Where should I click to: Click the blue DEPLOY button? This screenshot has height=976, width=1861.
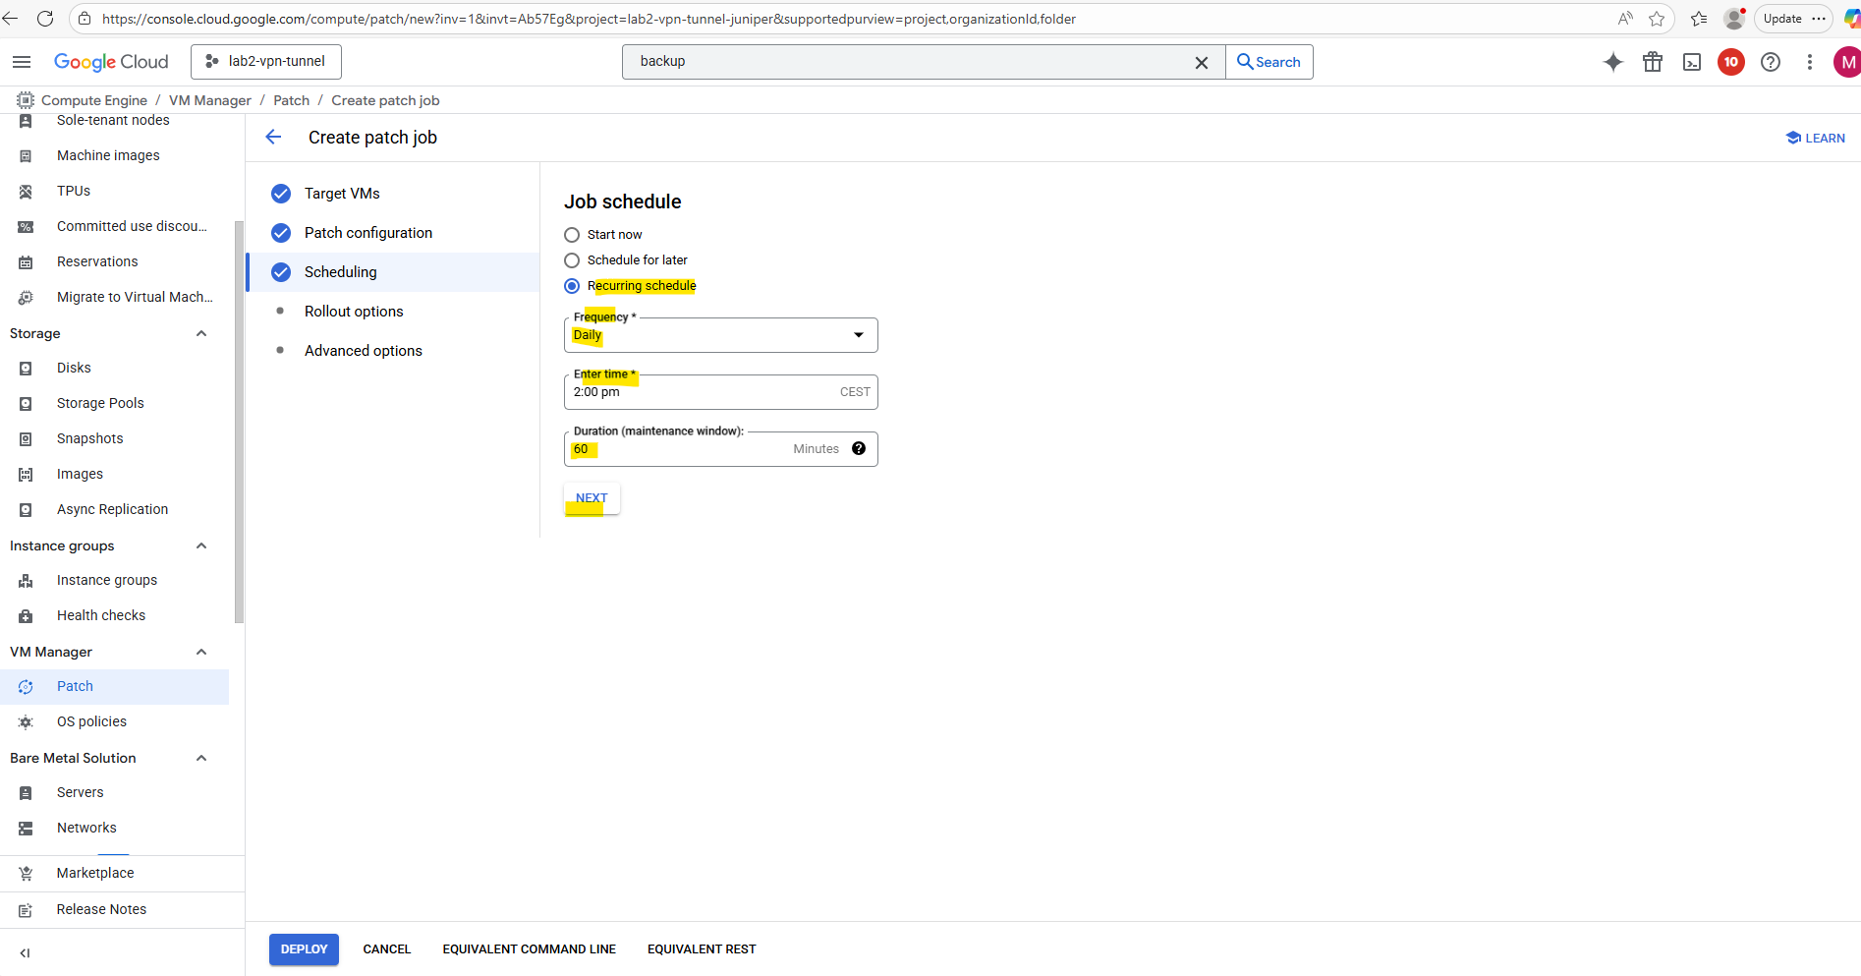[304, 949]
